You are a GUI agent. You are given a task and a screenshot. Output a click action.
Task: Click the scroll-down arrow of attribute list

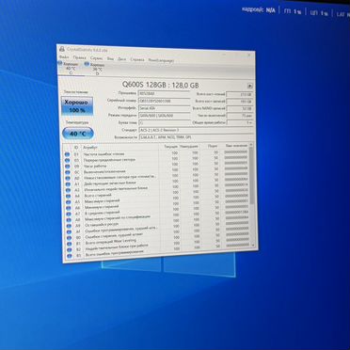(253, 246)
